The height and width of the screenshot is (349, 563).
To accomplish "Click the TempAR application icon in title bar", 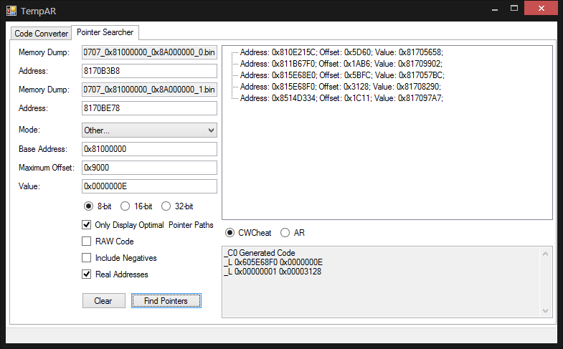I will 11,11.
